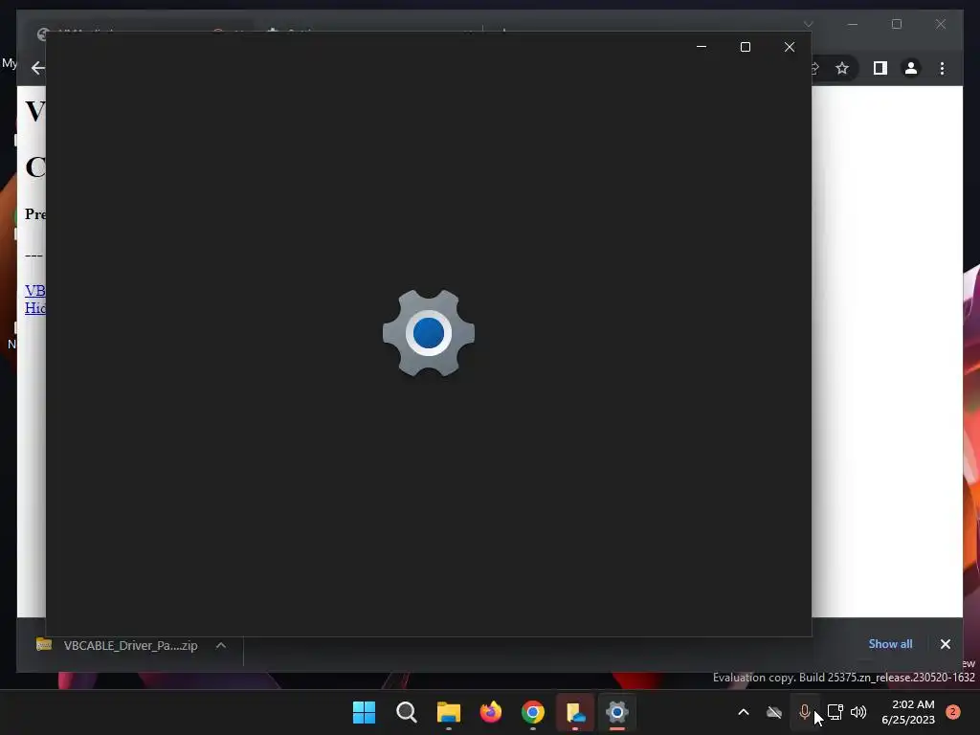Go back in Chrome
Viewport: 980px width, 735px height.
(x=37, y=68)
